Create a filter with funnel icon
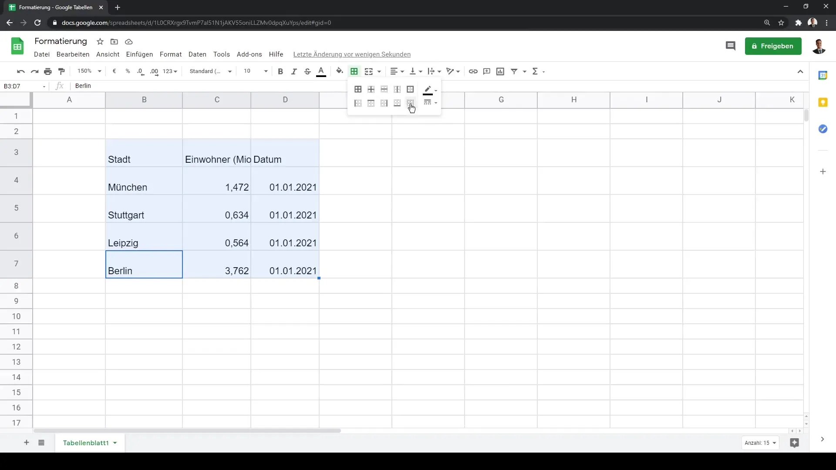 click(x=514, y=71)
